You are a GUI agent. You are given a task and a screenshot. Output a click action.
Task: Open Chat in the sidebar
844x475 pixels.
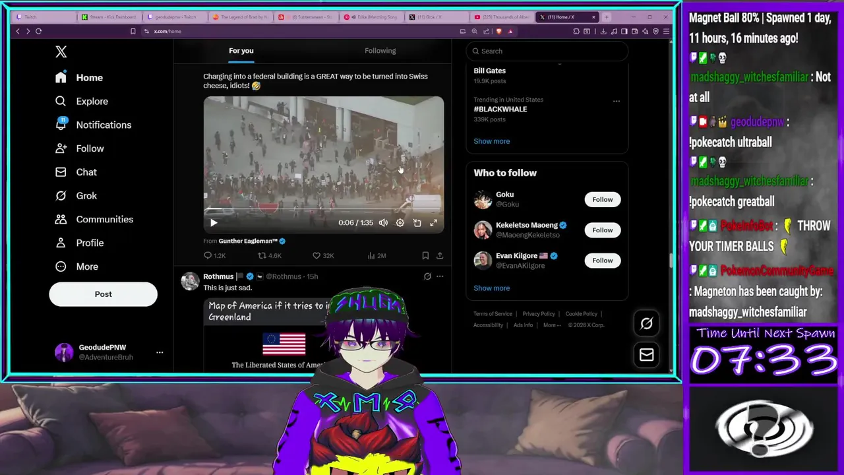point(76,172)
